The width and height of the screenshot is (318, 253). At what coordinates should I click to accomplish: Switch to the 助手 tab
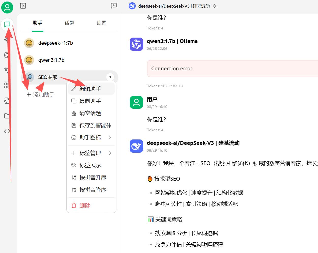click(x=37, y=23)
